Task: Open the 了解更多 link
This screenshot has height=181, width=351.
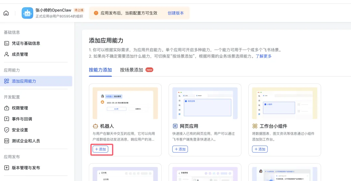Action: (x=264, y=56)
